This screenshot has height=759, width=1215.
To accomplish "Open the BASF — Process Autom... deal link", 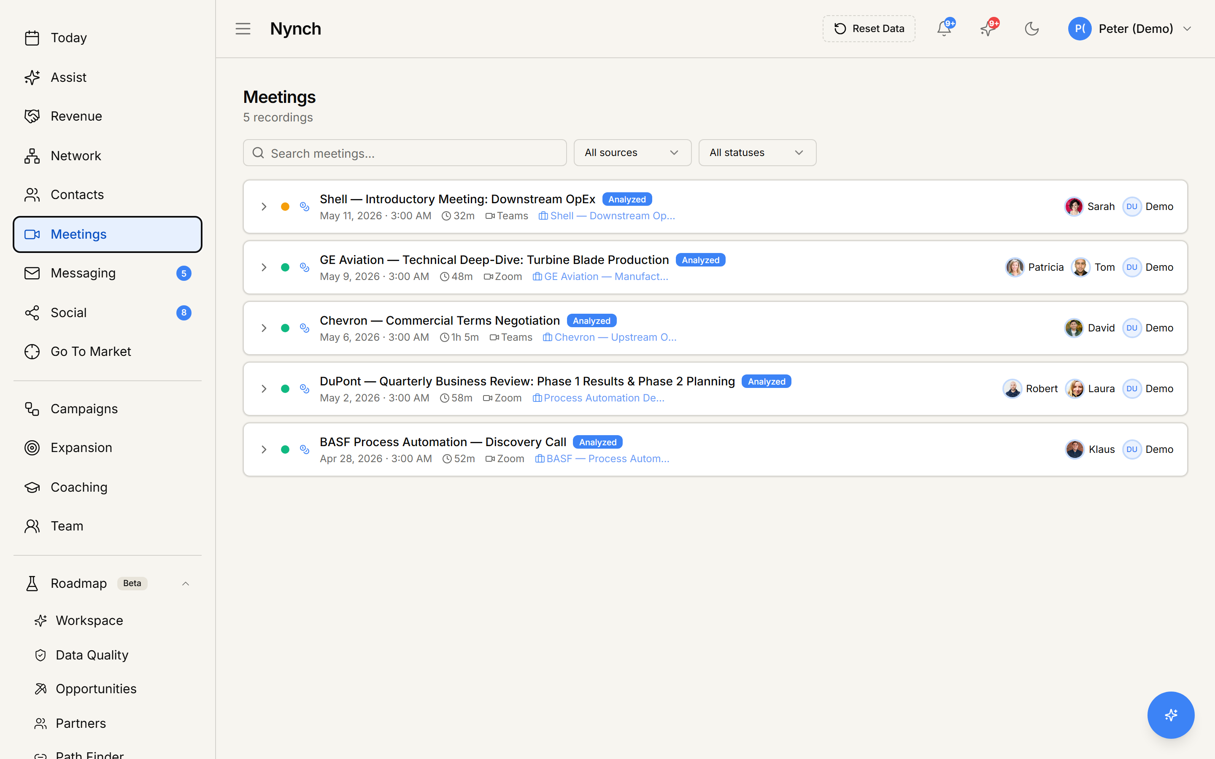I will tap(602, 459).
